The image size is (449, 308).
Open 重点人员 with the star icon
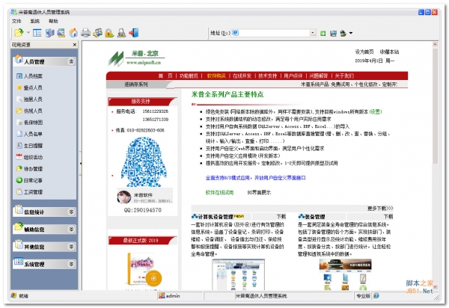(x=29, y=87)
